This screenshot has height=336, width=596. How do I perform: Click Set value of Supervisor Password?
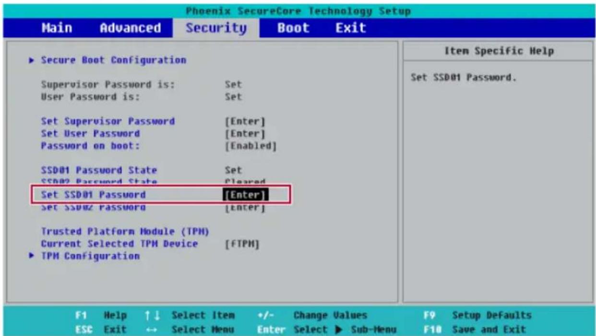click(x=234, y=85)
